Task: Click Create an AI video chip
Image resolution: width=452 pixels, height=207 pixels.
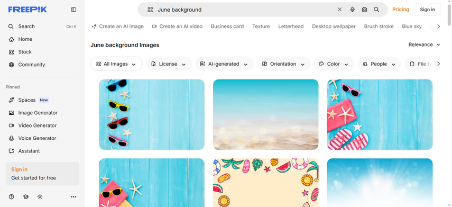Action: [x=177, y=26]
